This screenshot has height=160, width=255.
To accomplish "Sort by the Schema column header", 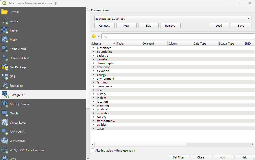I will (103, 44).
